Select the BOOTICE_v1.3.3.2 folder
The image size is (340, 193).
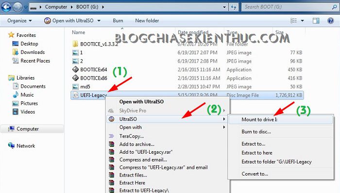[x=99, y=44]
